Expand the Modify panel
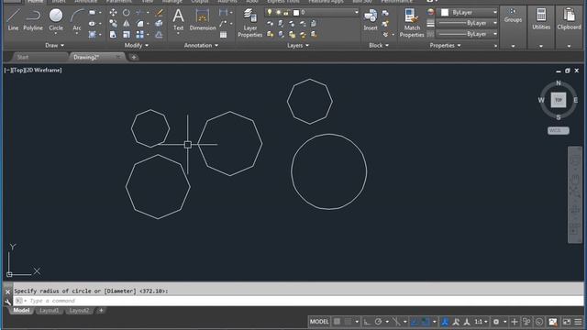The height and width of the screenshot is (330, 587). click(137, 45)
